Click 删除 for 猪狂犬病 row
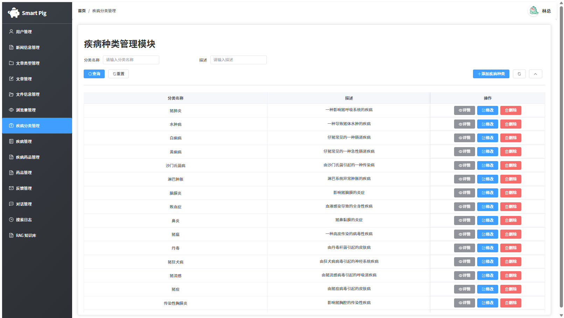Viewport: 564px width, 318px height. (x=510, y=262)
